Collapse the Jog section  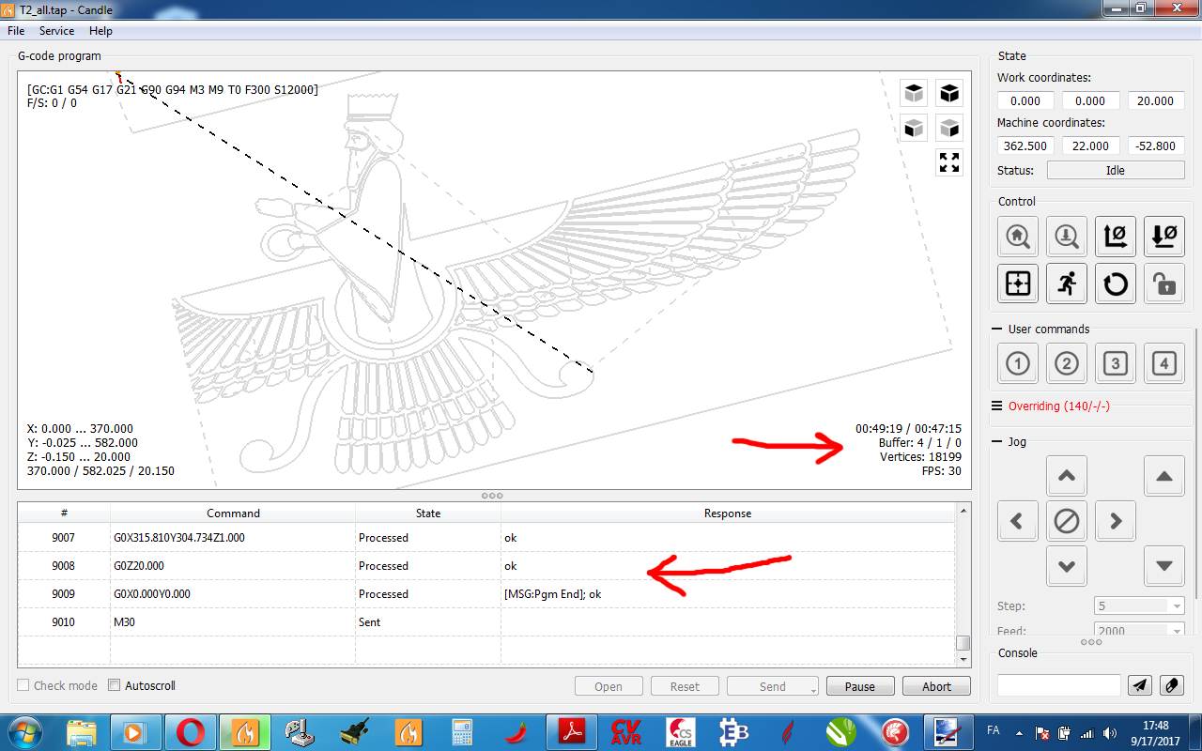997,441
